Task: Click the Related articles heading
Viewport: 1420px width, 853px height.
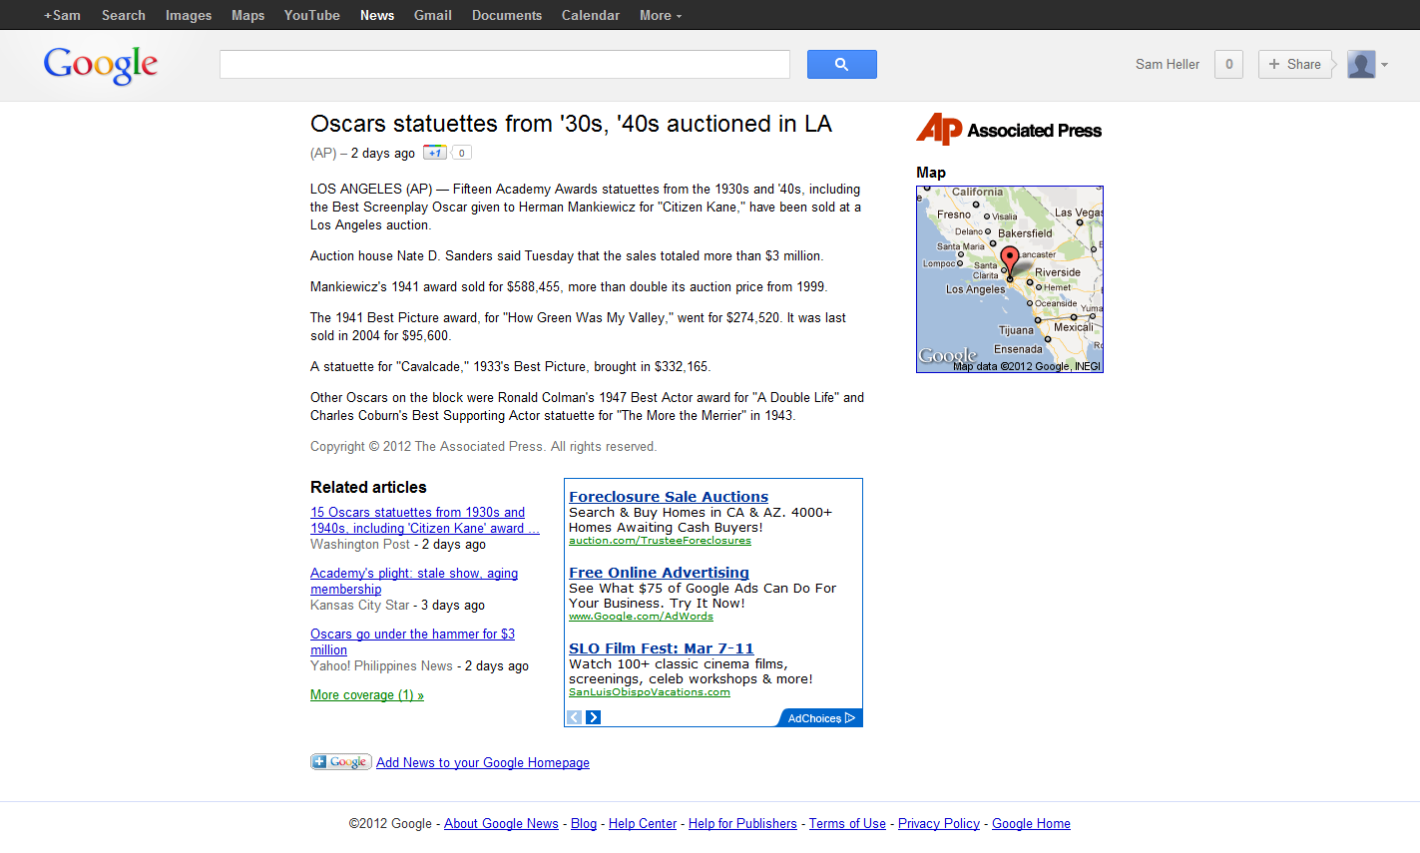Action: [368, 487]
